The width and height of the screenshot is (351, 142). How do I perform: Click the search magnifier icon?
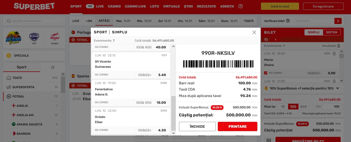point(9,21)
